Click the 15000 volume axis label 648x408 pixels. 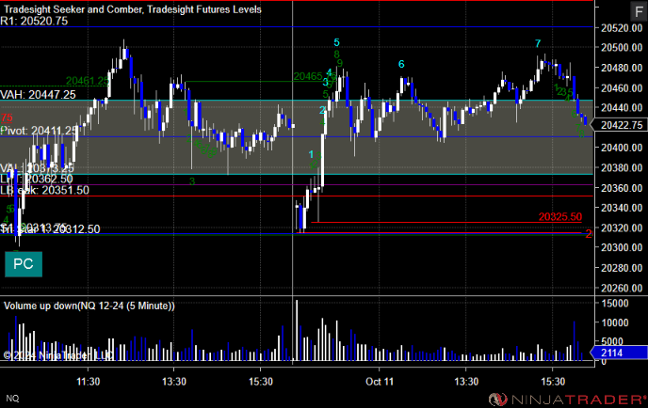[x=614, y=304]
